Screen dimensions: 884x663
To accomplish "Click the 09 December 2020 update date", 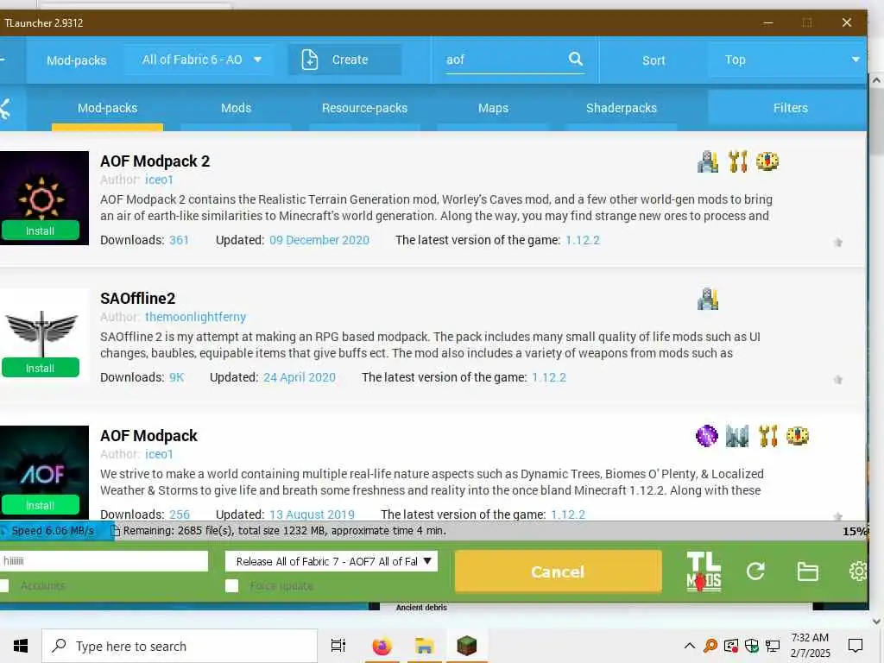I will click(319, 240).
